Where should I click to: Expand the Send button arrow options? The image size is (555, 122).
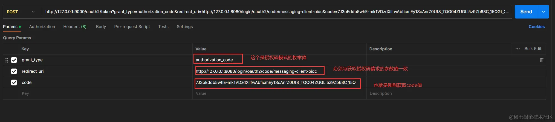click(543, 12)
